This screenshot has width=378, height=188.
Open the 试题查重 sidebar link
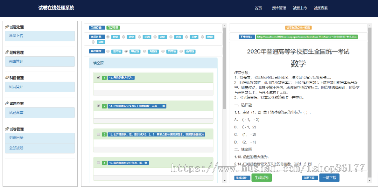coord(40,112)
